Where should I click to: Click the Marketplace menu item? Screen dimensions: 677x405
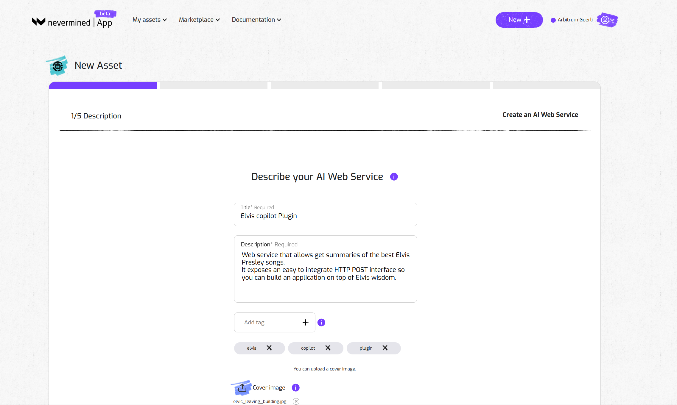pos(199,19)
